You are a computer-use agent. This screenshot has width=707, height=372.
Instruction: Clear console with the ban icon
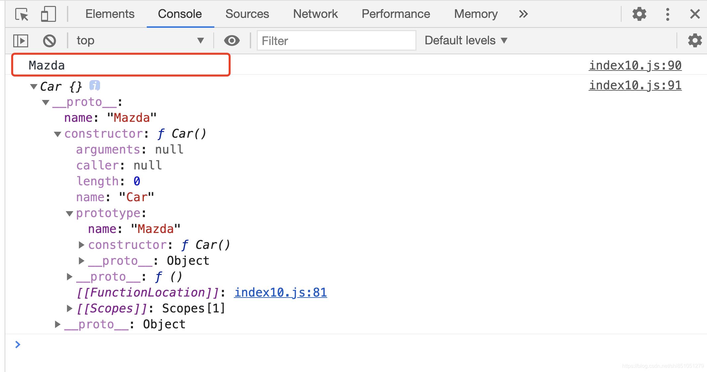click(49, 41)
